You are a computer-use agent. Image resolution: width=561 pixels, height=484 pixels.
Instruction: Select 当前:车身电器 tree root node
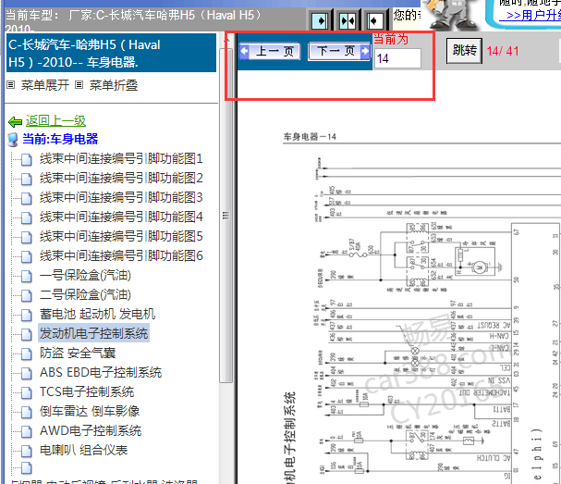click(x=60, y=139)
